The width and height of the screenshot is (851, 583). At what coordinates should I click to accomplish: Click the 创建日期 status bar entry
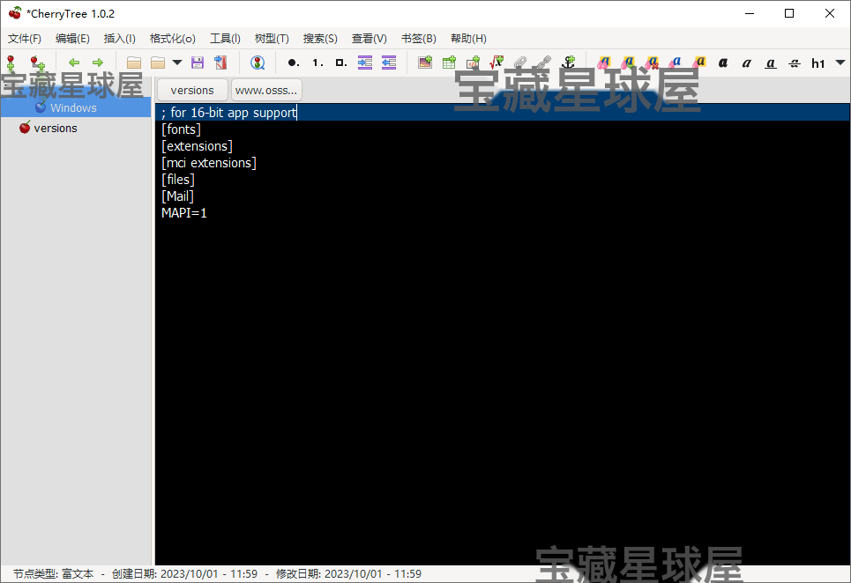pos(184,574)
